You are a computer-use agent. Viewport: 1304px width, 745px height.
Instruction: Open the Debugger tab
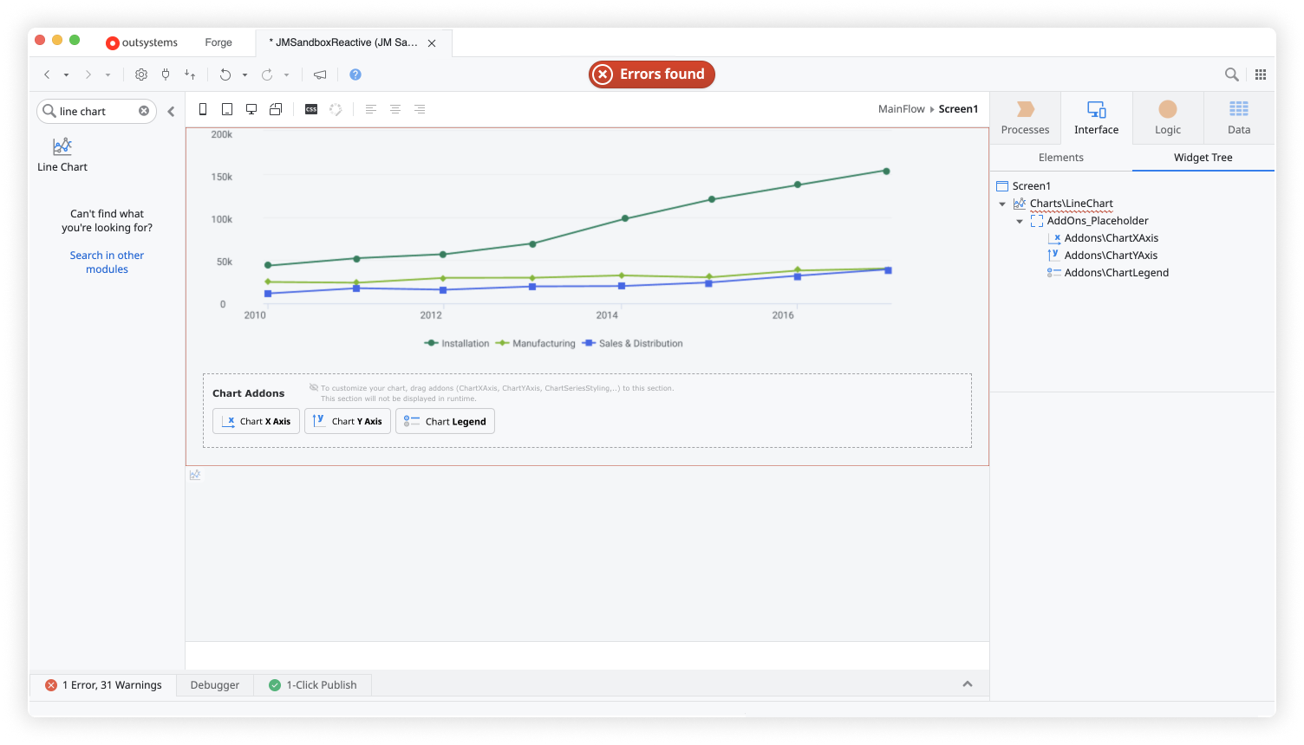215,685
